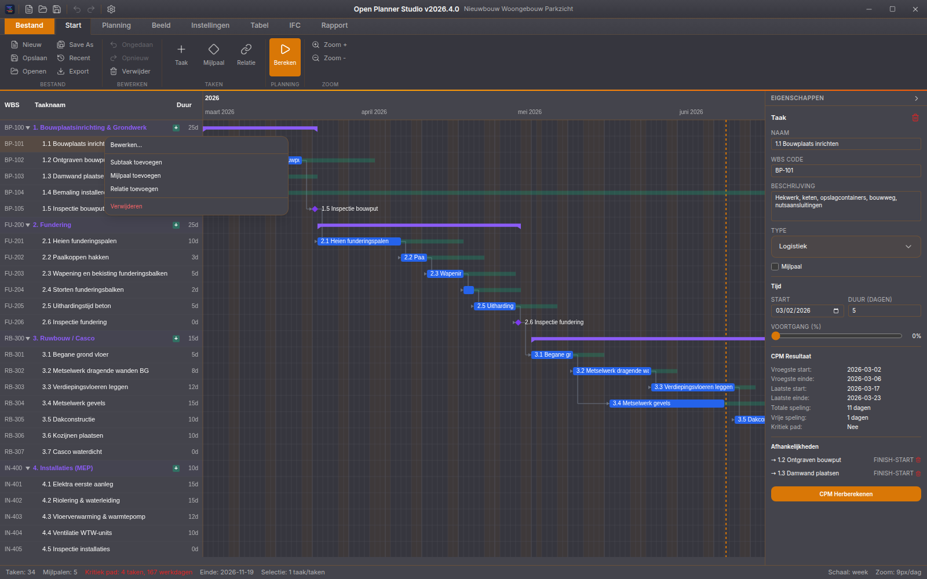Click Zoom + in the ribbon
This screenshot has width=927, height=579.
coord(330,45)
